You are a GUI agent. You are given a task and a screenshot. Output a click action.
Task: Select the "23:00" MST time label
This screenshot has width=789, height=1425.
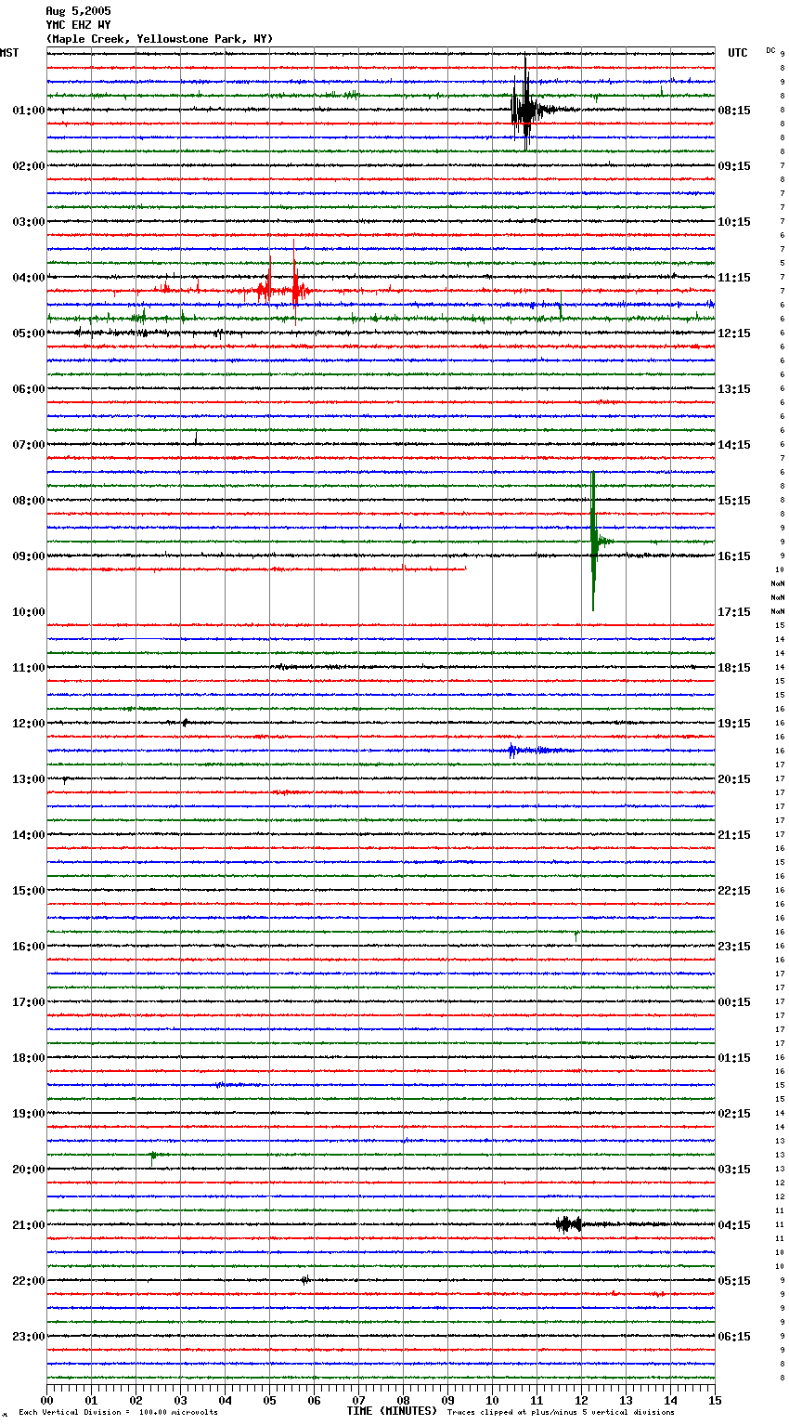click(29, 1337)
